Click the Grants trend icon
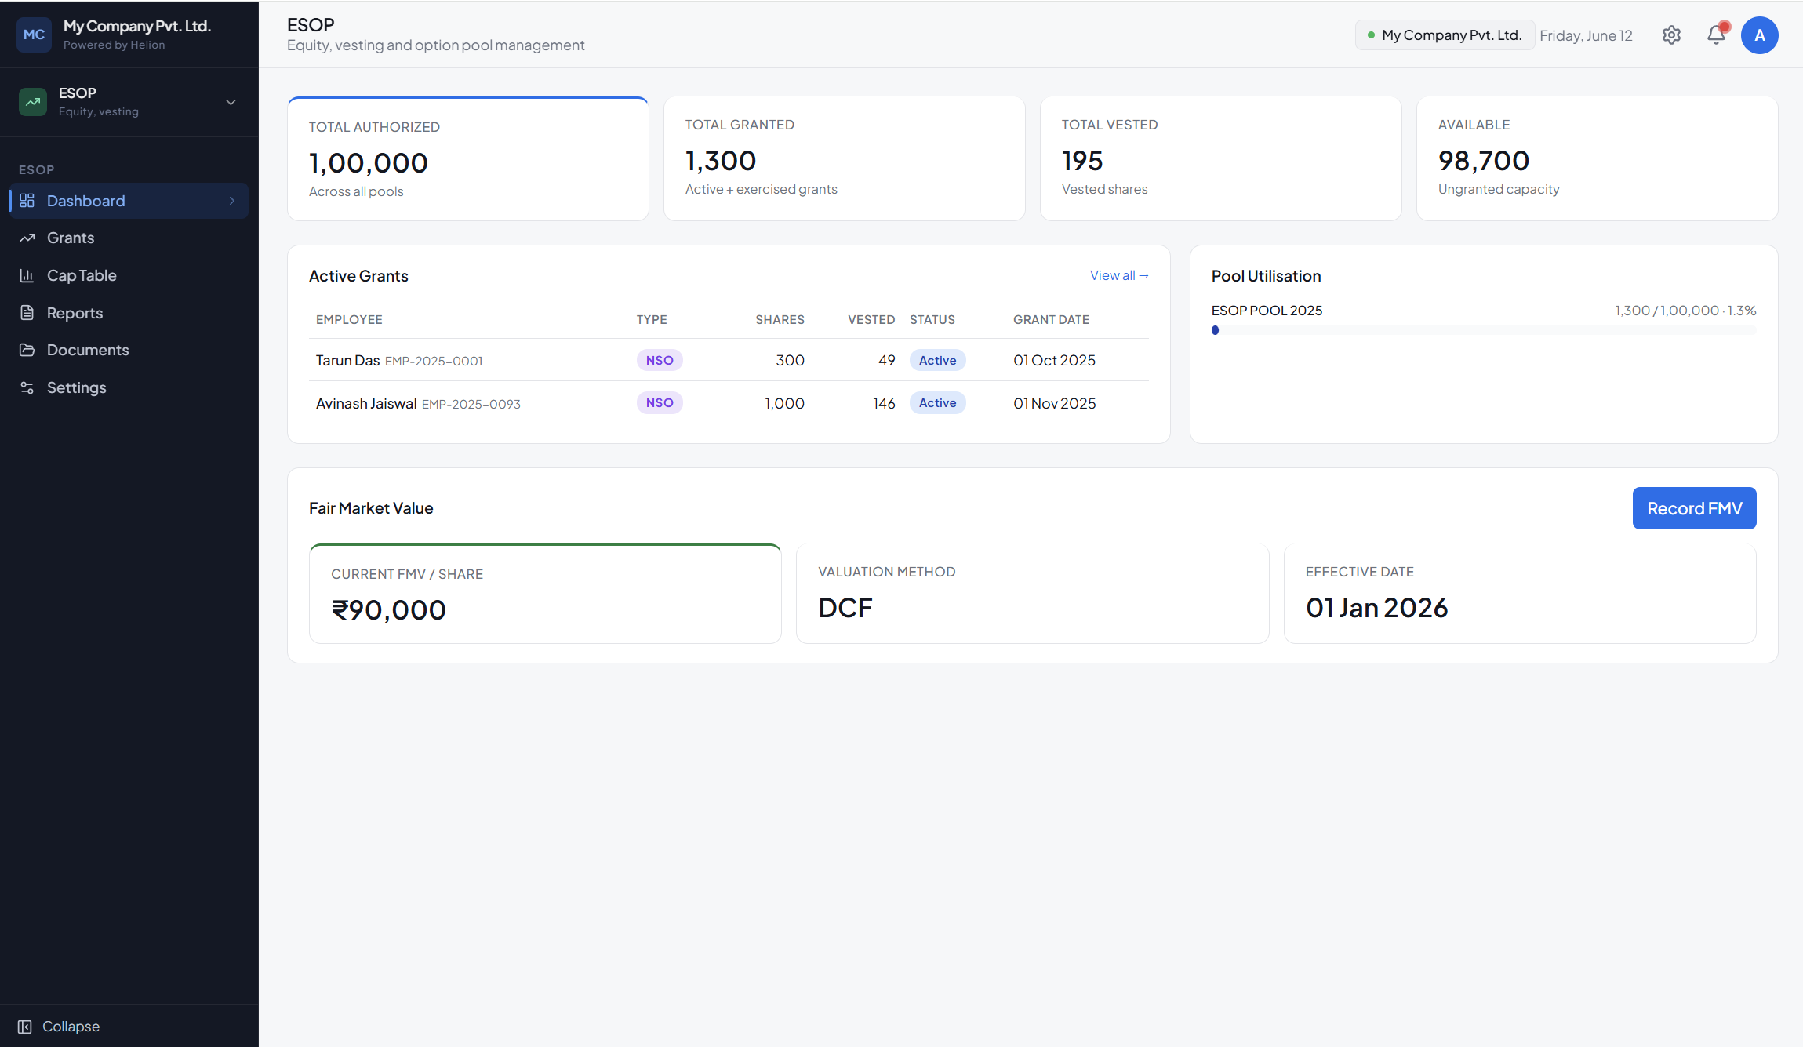This screenshot has height=1047, width=1803. pyautogui.click(x=27, y=238)
